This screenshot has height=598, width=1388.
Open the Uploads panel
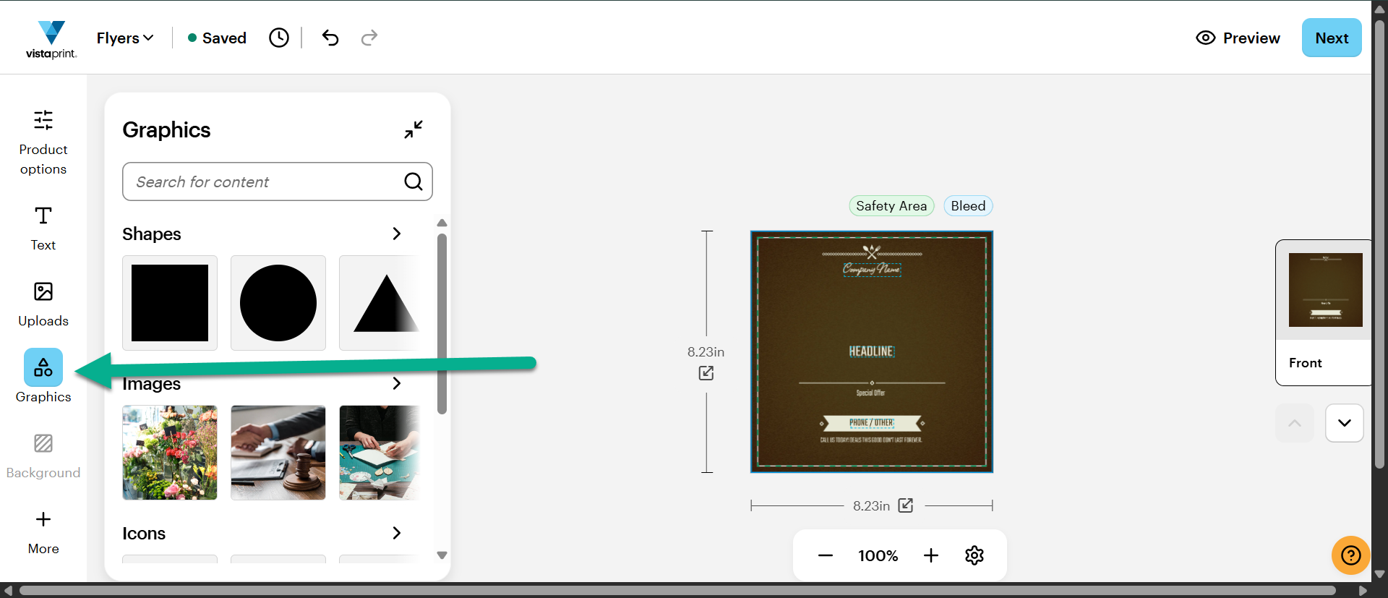tap(43, 304)
